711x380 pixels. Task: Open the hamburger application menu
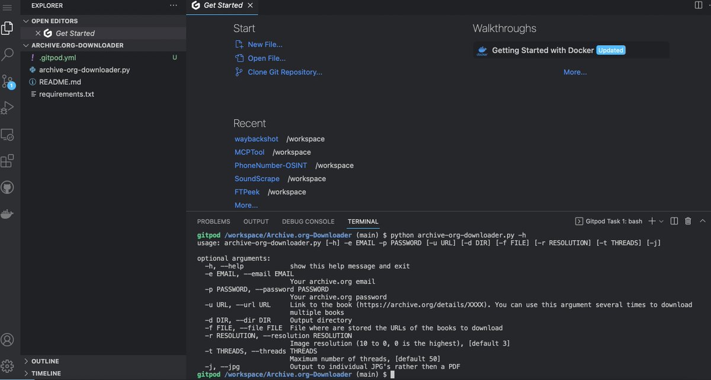tap(8, 7)
